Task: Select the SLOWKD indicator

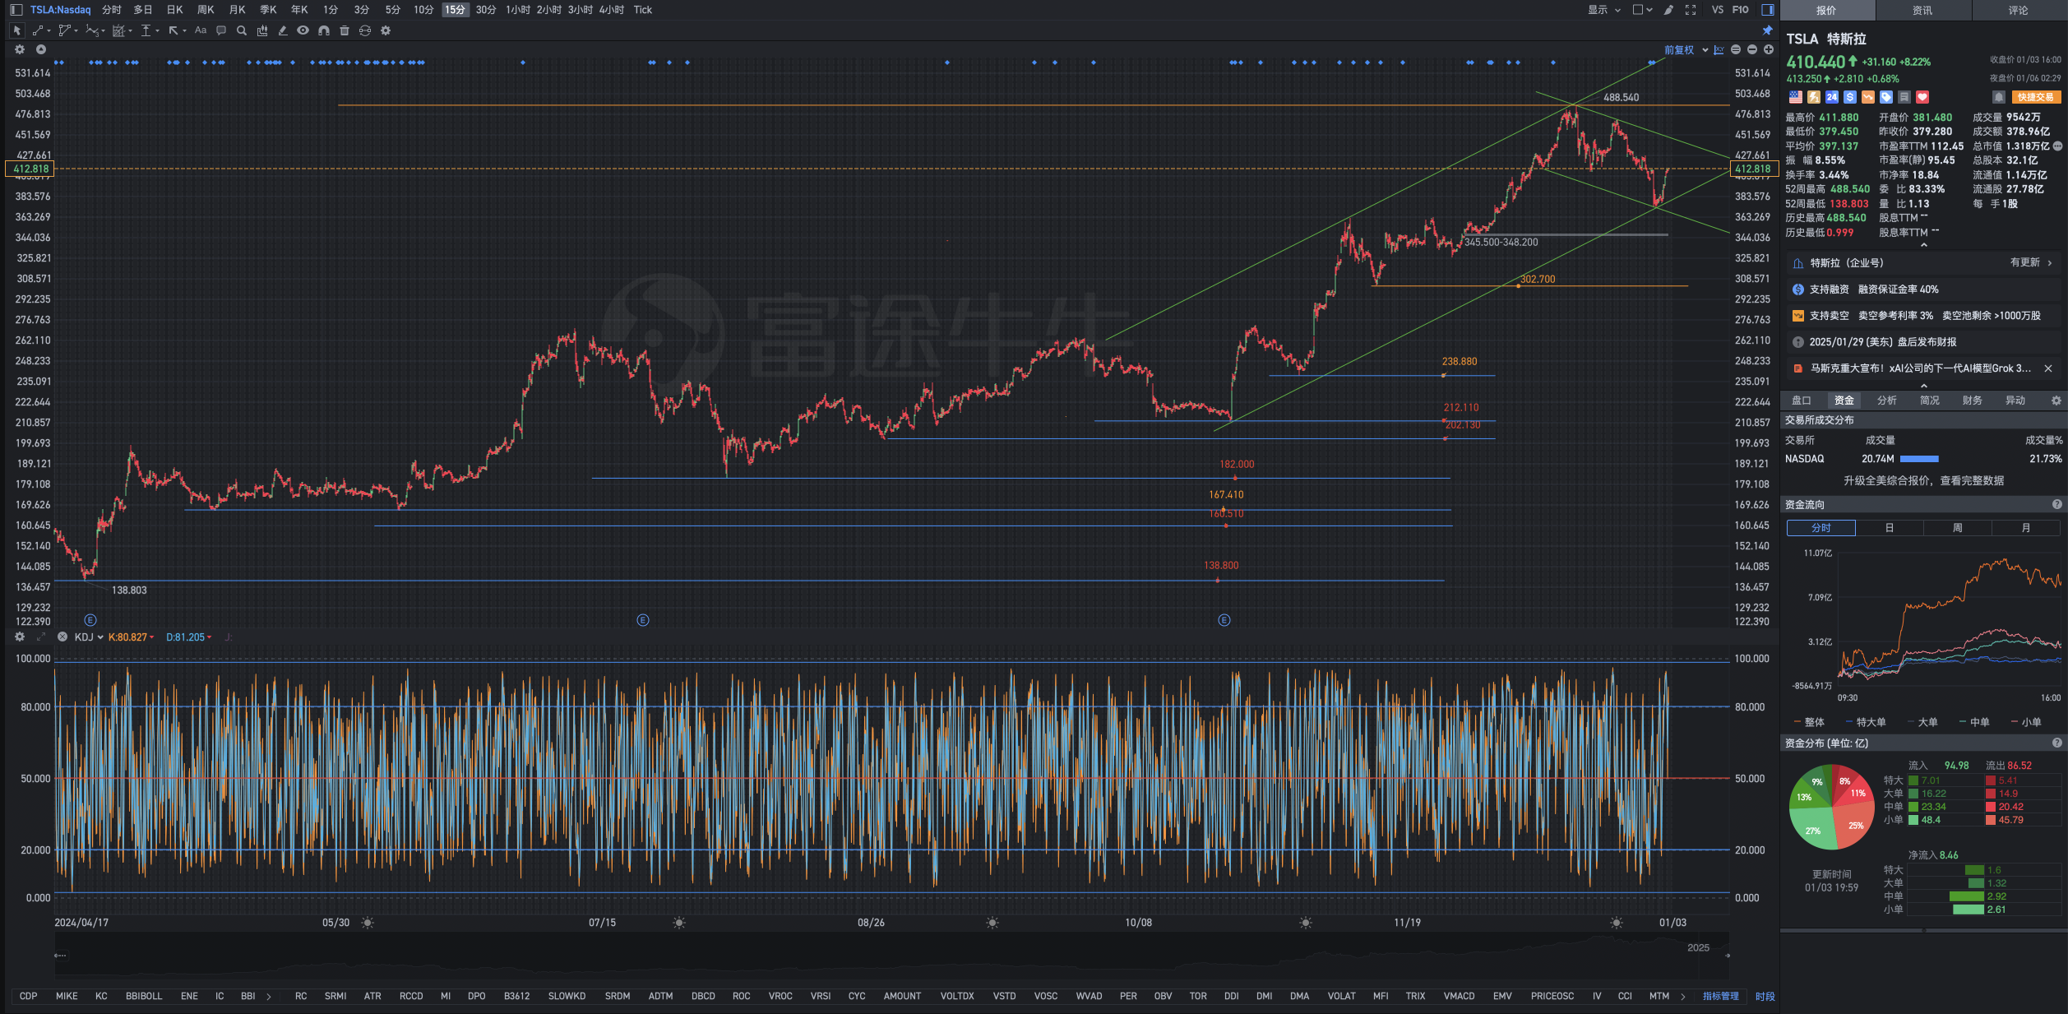Action: coord(567,996)
